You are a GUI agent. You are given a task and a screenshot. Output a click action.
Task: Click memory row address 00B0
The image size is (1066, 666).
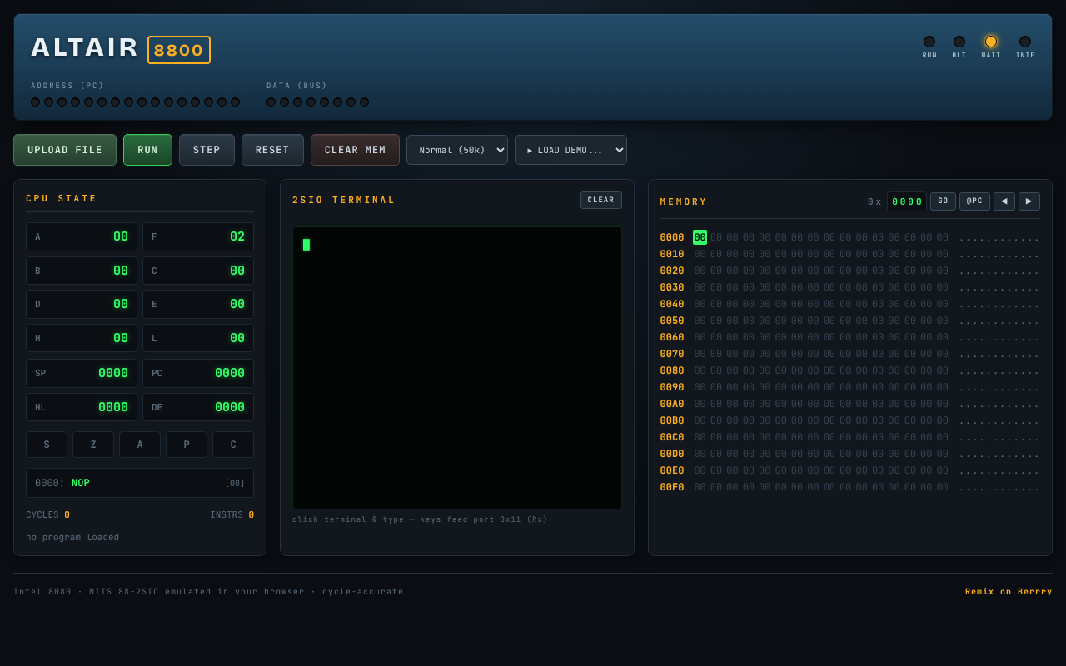[672, 420]
